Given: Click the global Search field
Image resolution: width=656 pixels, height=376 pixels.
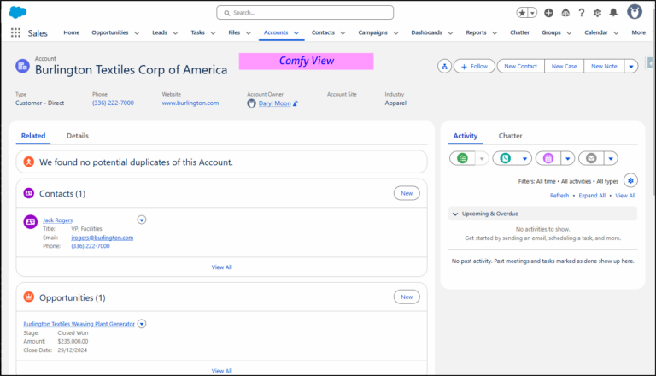Looking at the screenshot, I should 305,13.
